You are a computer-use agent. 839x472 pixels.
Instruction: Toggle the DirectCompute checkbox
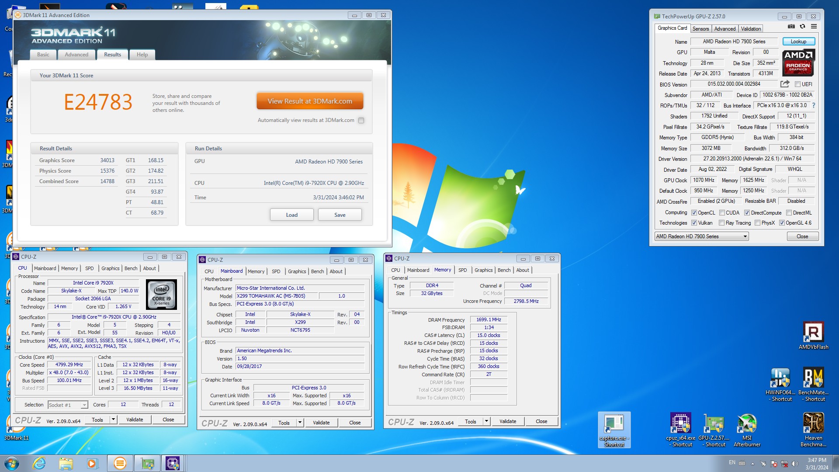747,213
